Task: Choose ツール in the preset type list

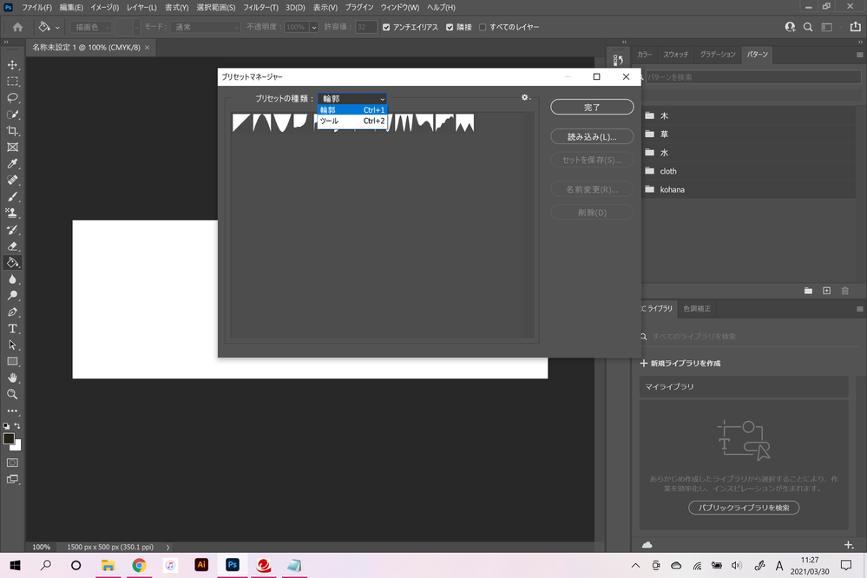Action: click(x=352, y=121)
